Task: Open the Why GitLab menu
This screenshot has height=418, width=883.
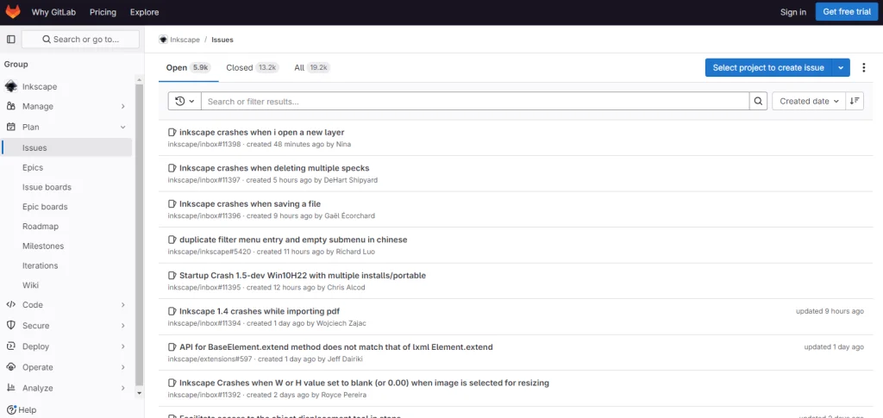Action: coord(53,12)
